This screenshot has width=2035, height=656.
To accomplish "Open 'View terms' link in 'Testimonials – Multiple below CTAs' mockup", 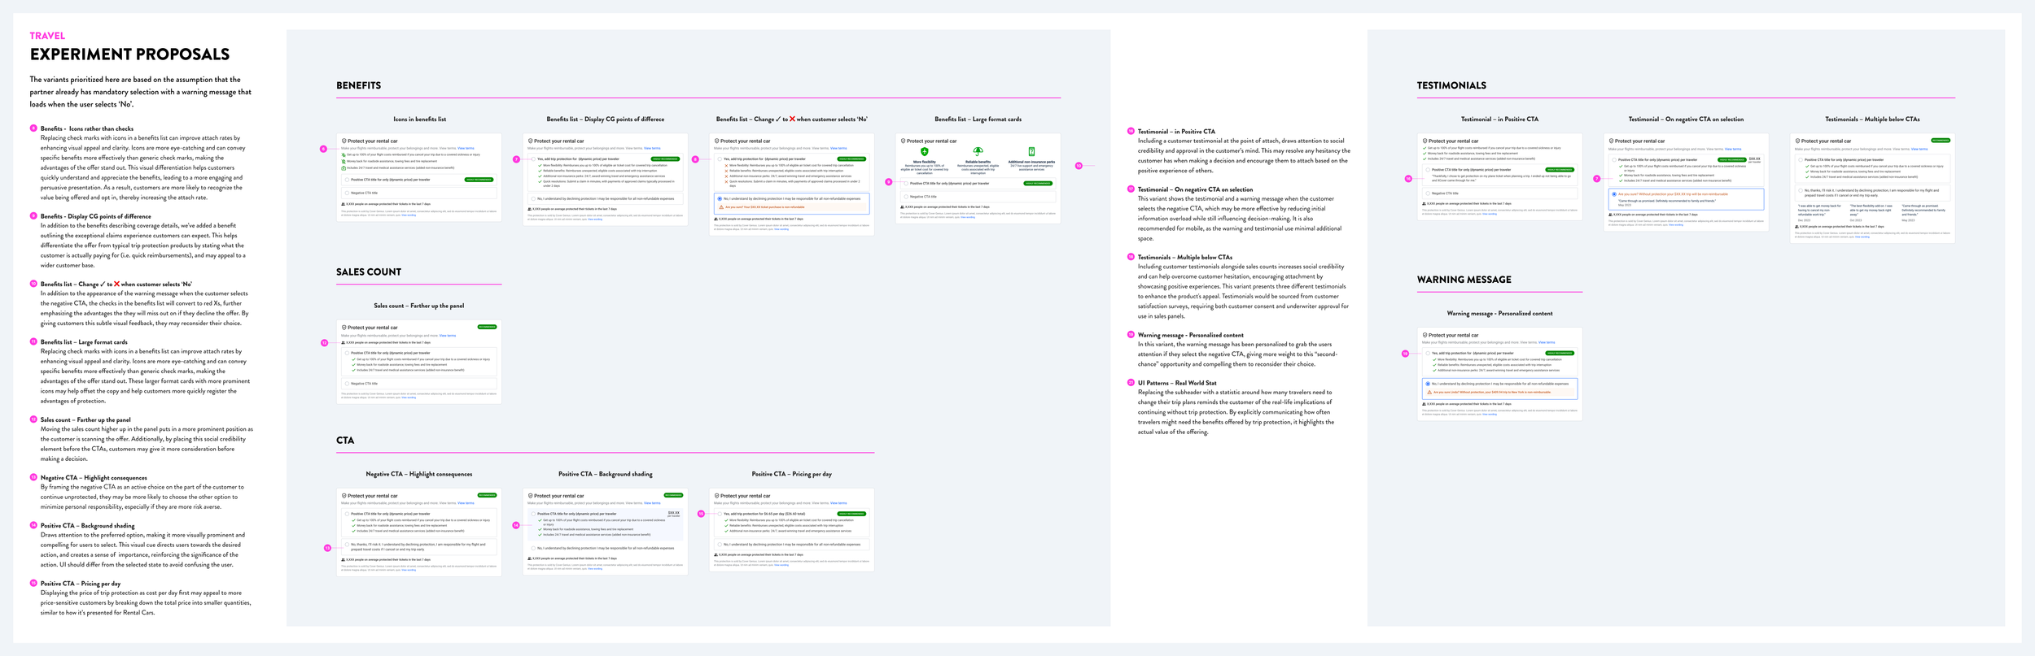I will pyautogui.click(x=1919, y=149).
